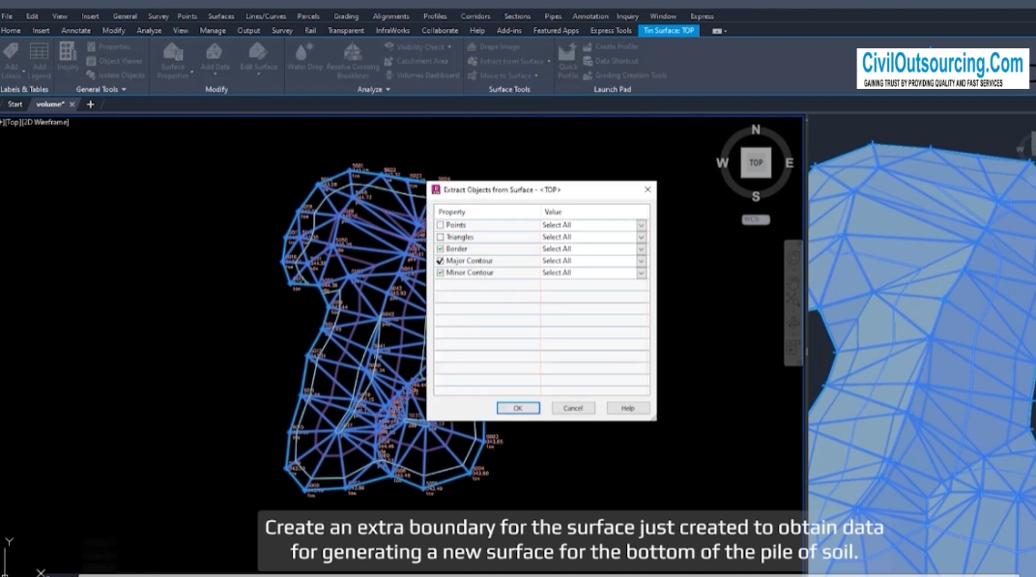Open the Major Contour value dropdown

click(x=641, y=261)
